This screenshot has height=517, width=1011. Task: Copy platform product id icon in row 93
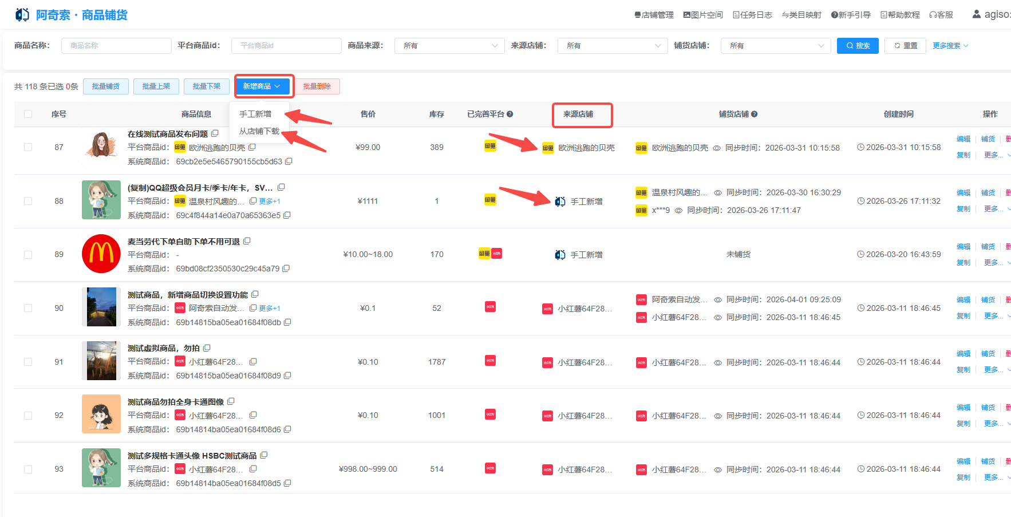tap(253, 469)
